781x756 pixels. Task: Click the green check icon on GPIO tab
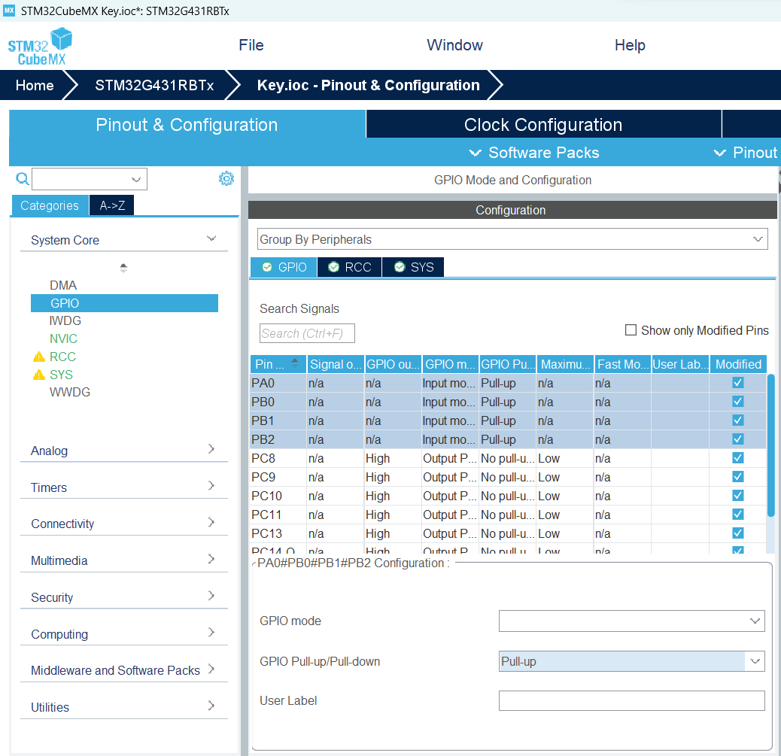(x=267, y=267)
